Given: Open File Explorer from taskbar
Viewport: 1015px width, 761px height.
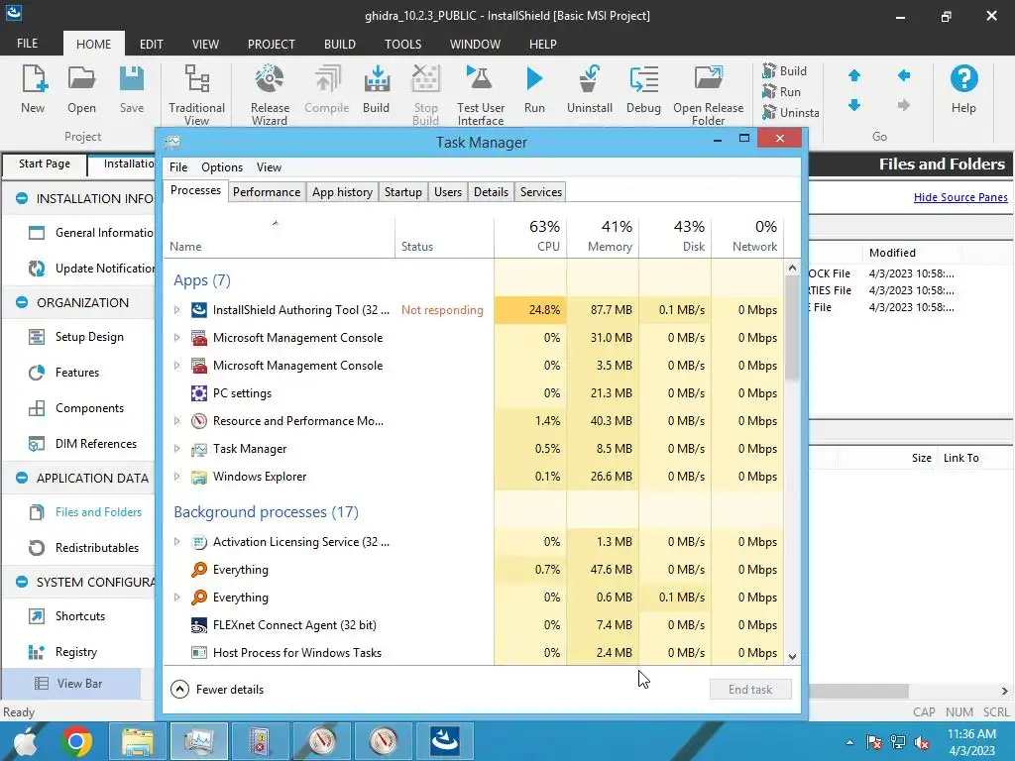Looking at the screenshot, I should tap(138, 741).
